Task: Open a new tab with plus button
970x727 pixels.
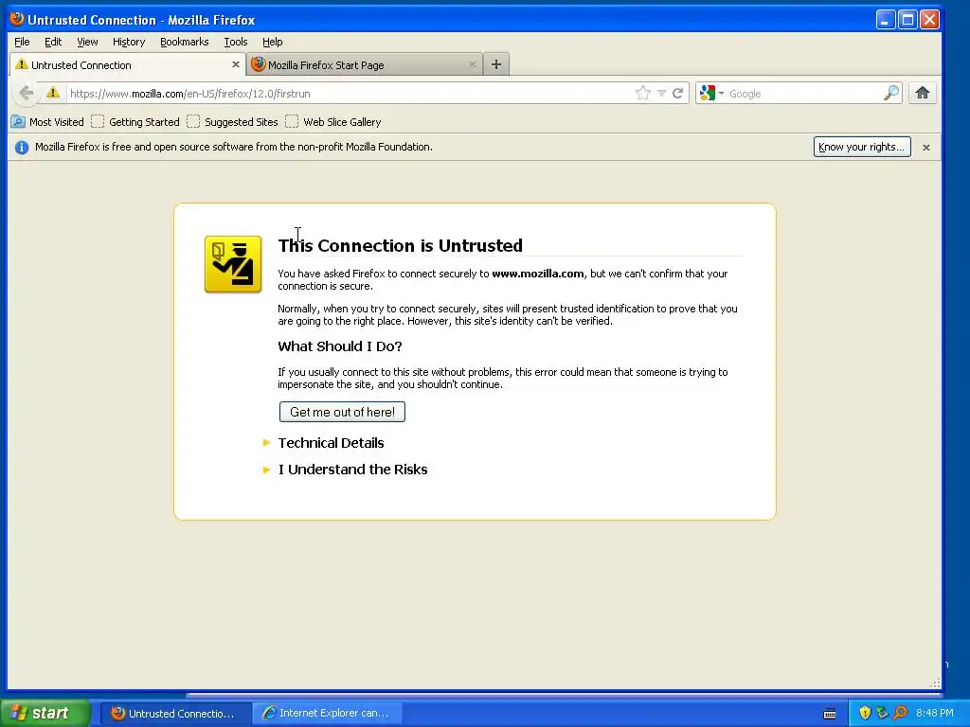Action: (496, 64)
